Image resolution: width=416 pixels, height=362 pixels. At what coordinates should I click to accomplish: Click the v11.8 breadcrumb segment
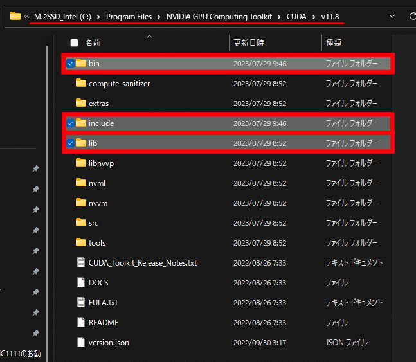(x=330, y=17)
